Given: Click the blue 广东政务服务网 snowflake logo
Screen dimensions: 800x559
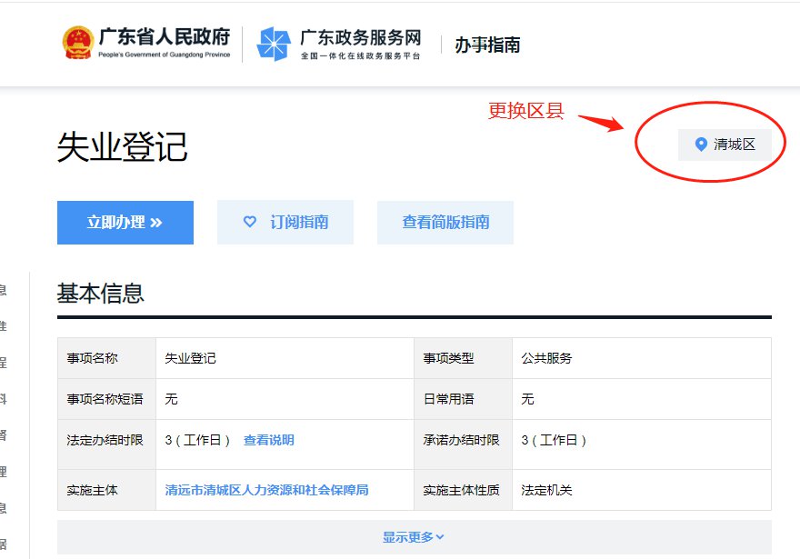Looking at the screenshot, I should pos(273,44).
